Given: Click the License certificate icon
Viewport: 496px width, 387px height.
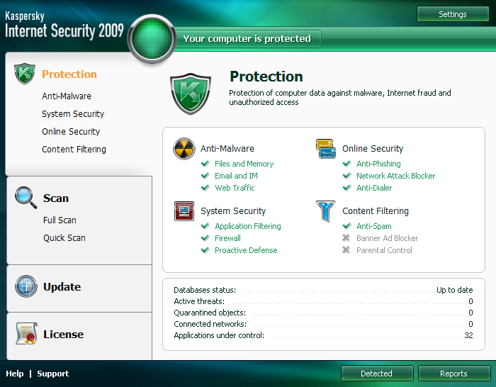Looking at the screenshot, I should click(26, 334).
